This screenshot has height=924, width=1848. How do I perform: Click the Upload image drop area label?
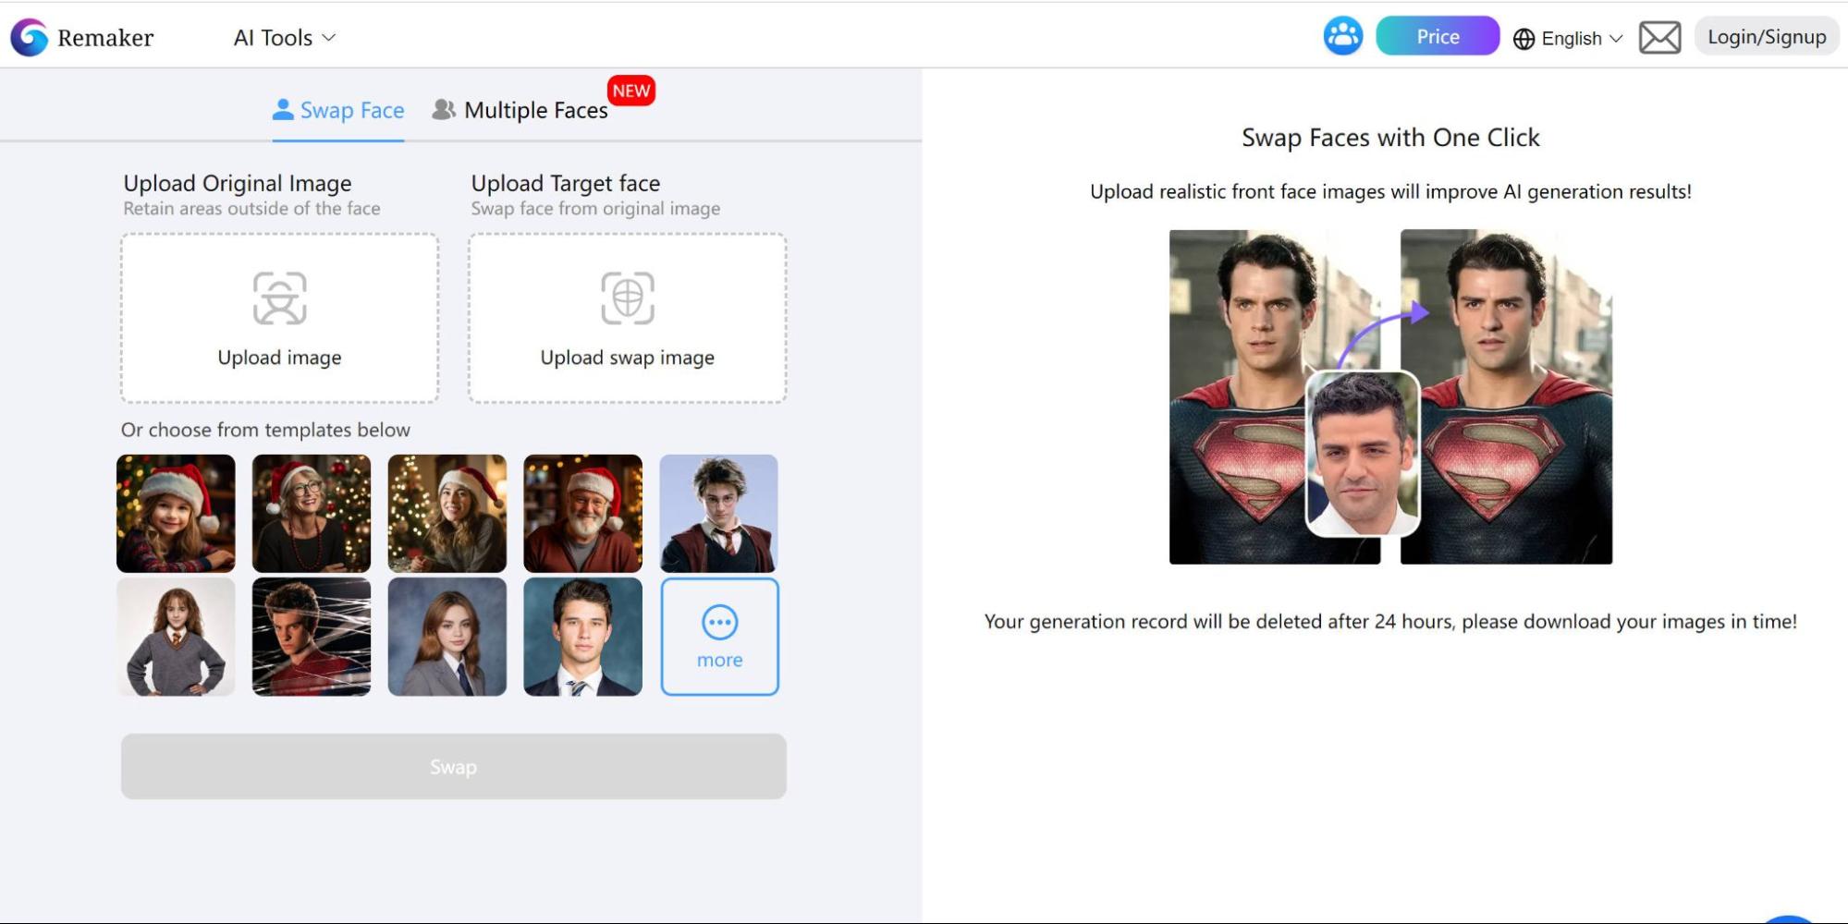click(x=279, y=358)
